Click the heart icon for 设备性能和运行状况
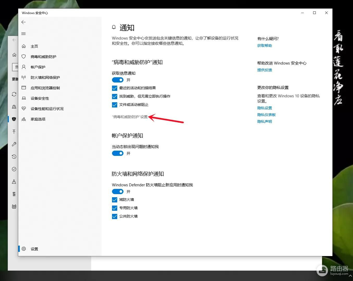The width and height of the screenshot is (353, 281). click(24, 108)
